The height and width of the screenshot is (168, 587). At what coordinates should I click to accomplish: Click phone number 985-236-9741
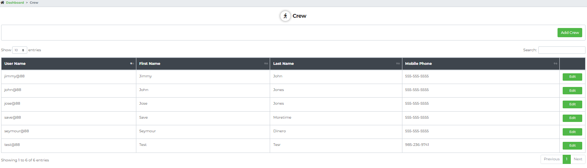(x=417, y=145)
